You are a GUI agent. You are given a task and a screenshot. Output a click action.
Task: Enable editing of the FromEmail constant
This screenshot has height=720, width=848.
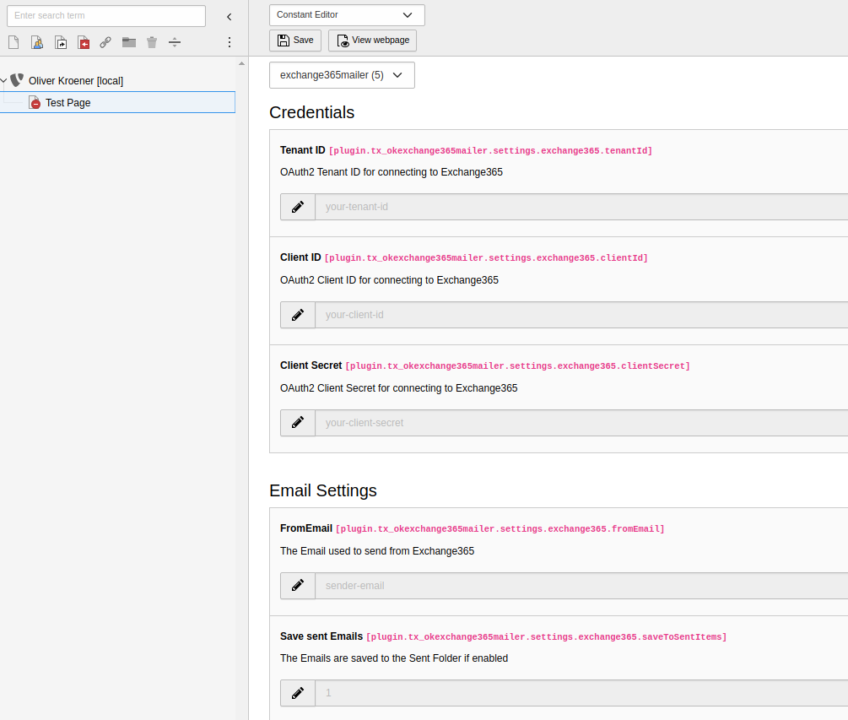pyautogui.click(x=297, y=585)
